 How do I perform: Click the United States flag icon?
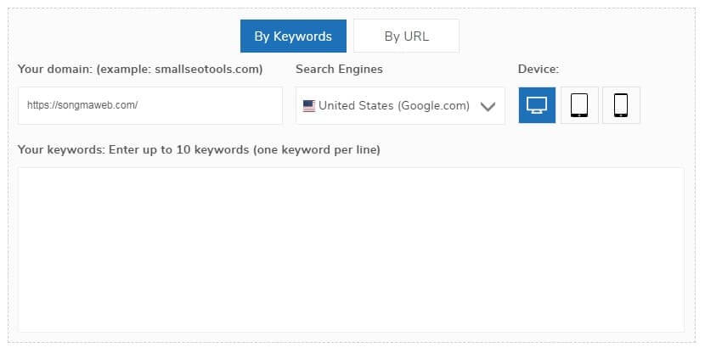(309, 106)
